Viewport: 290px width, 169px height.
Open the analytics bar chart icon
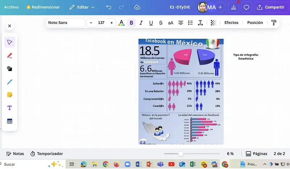pyautogui.click(x=233, y=7)
